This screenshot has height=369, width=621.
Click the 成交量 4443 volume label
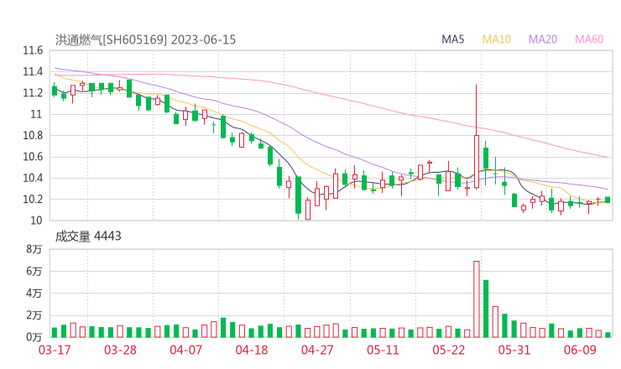[x=88, y=236]
